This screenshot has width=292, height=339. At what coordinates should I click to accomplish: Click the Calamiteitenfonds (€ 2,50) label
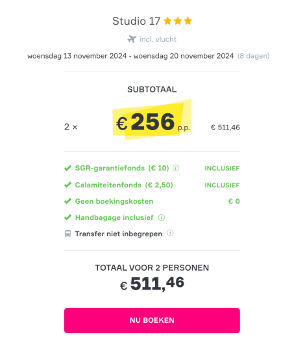point(124,185)
